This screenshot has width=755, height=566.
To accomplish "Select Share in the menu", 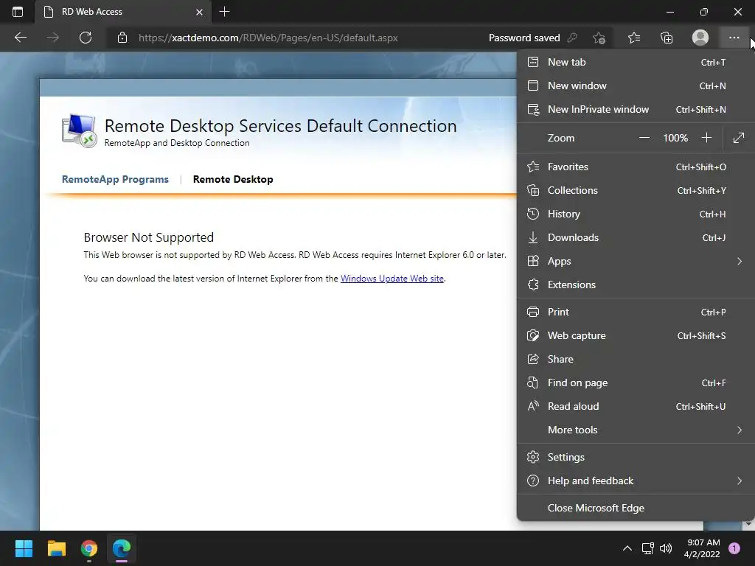I will click(x=635, y=359).
